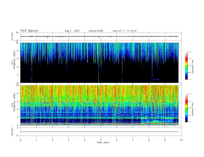This screenshot has width=204, height=157.
Task: Click the "7" tick on the Time axis
Action: [133, 140]
